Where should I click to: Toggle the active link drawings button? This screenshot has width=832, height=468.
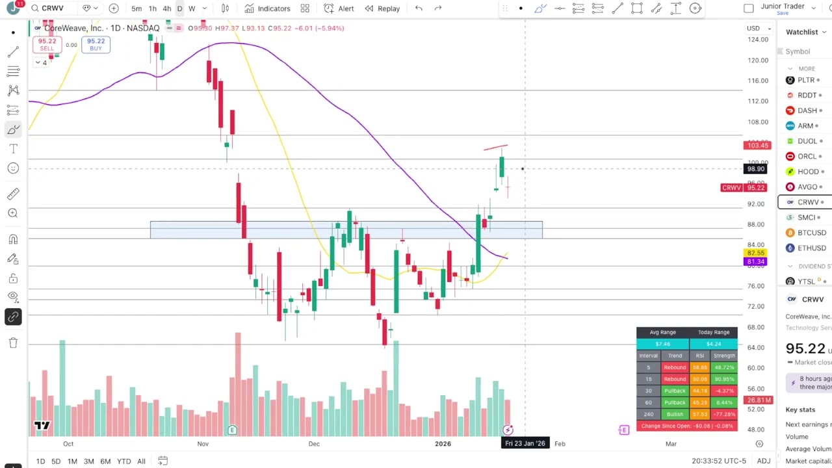[13, 317]
